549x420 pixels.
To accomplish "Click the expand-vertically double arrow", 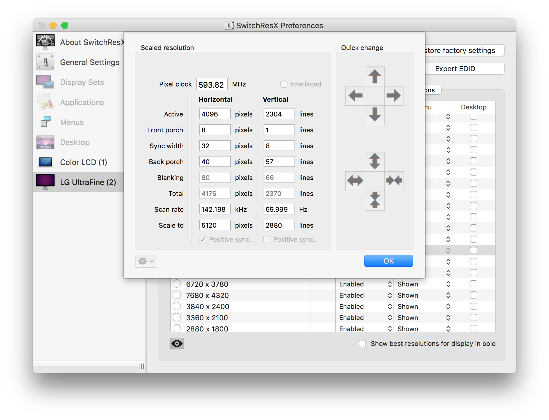I will [375, 161].
